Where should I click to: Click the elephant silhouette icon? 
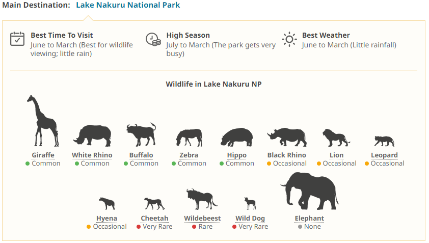[x=309, y=191]
